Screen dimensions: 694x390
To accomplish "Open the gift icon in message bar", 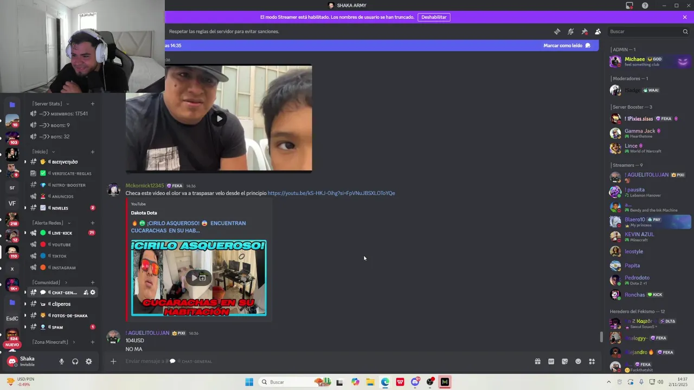I will pos(537,361).
